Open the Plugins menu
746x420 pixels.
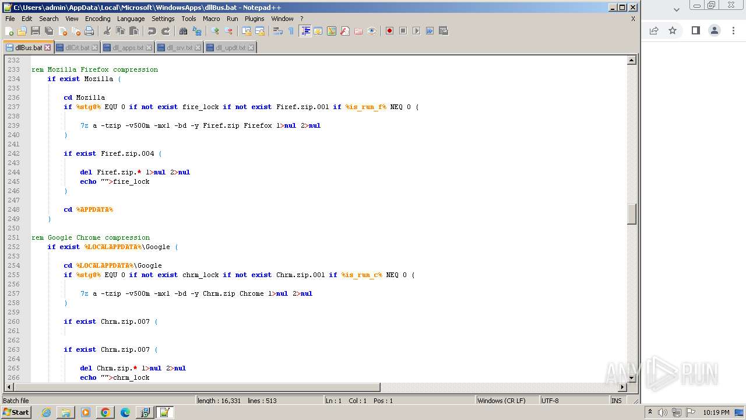pyautogui.click(x=255, y=19)
